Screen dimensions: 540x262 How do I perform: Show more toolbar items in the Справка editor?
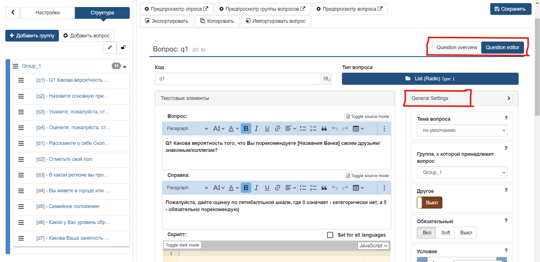384,188
